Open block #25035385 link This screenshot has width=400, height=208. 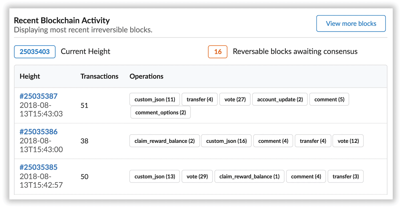(39, 167)
